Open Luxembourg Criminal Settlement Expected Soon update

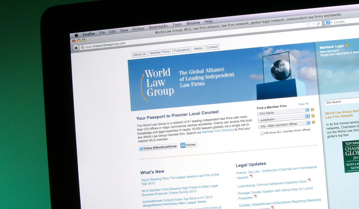(x=272, y=184)
